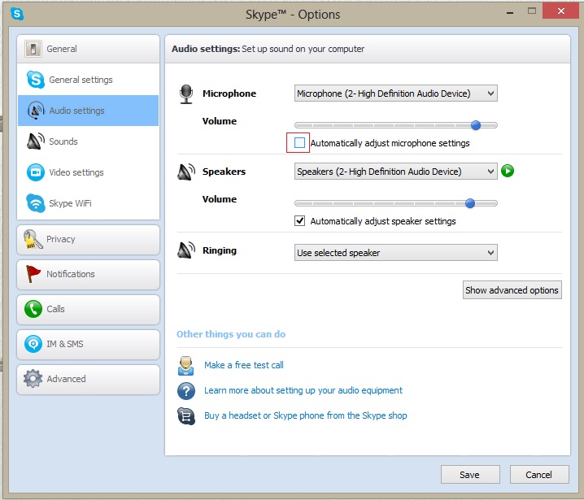Make a free test call
This screenshot has width=584, height=500.
[244, 365]
